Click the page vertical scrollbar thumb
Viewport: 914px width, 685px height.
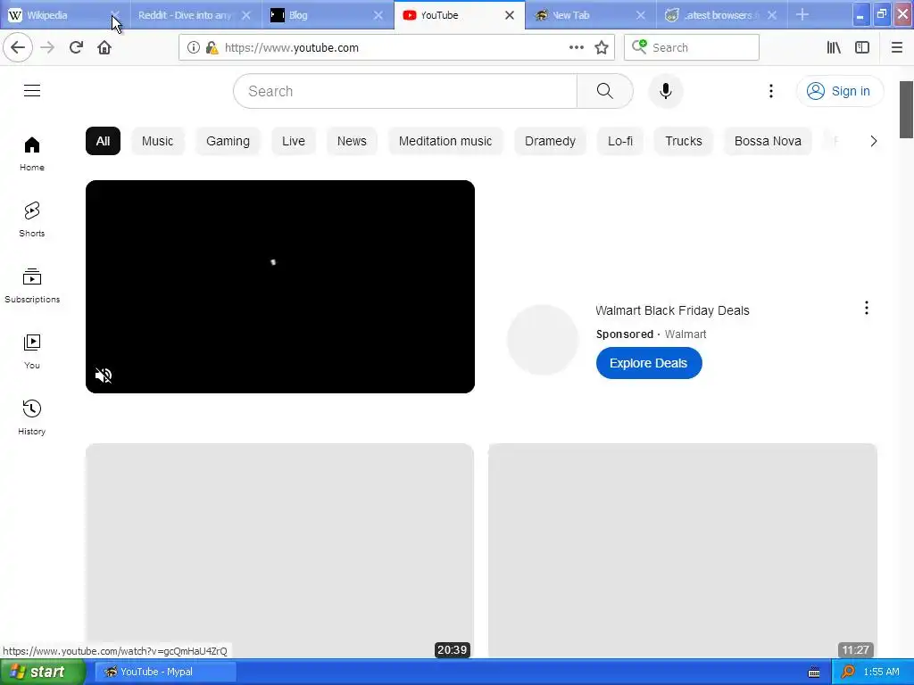coord(907,110)
